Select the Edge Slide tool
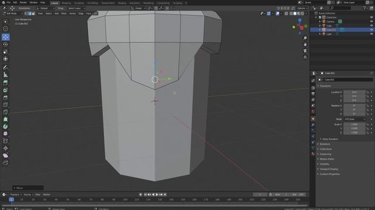Screen dimensions: 375x210 (5, 141)
